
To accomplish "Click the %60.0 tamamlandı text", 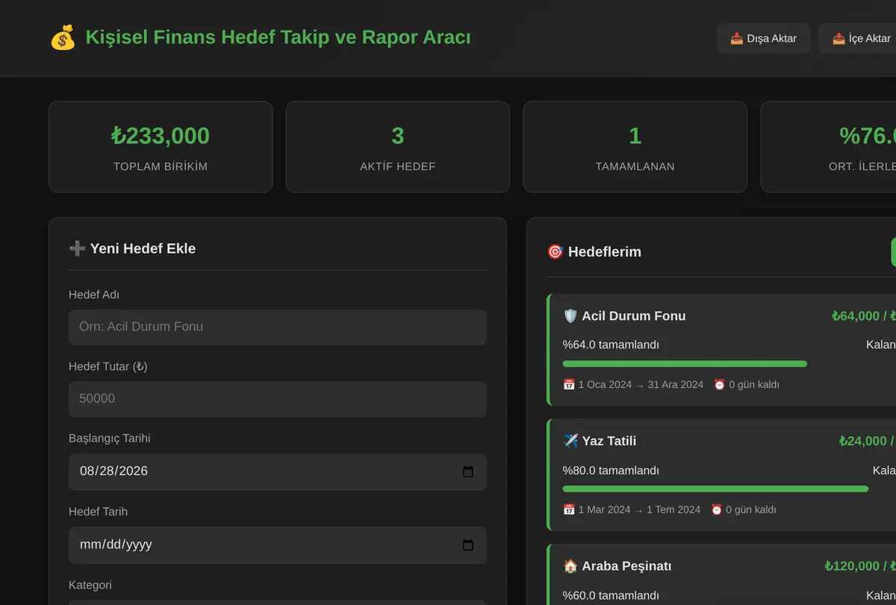I will point(611,595).
